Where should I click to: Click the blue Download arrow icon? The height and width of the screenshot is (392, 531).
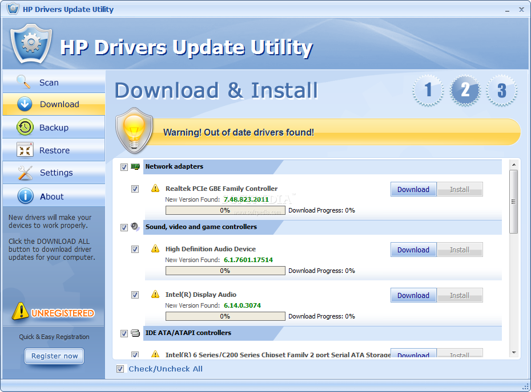click(25, 104)
